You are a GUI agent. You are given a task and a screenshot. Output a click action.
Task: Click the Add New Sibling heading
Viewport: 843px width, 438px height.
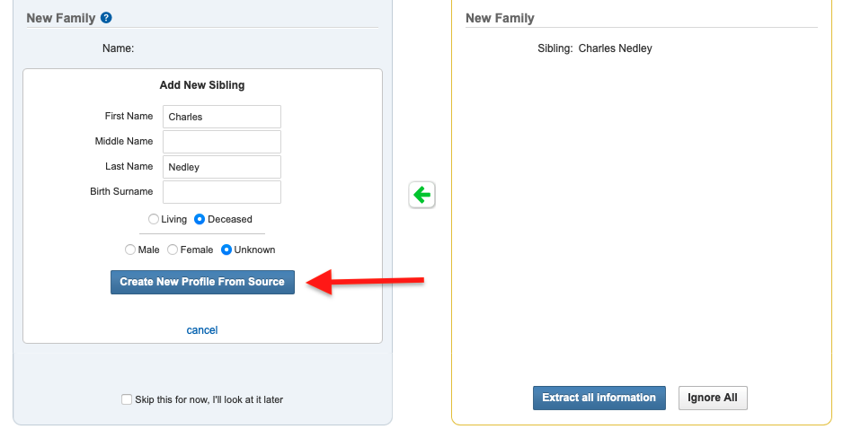tap(202, 84)
